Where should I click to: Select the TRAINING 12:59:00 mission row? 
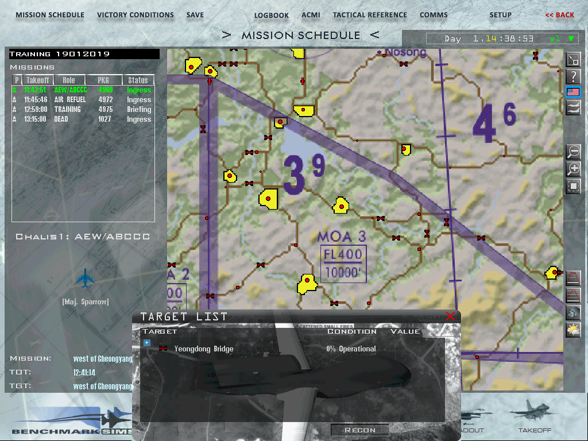[83, 110]
